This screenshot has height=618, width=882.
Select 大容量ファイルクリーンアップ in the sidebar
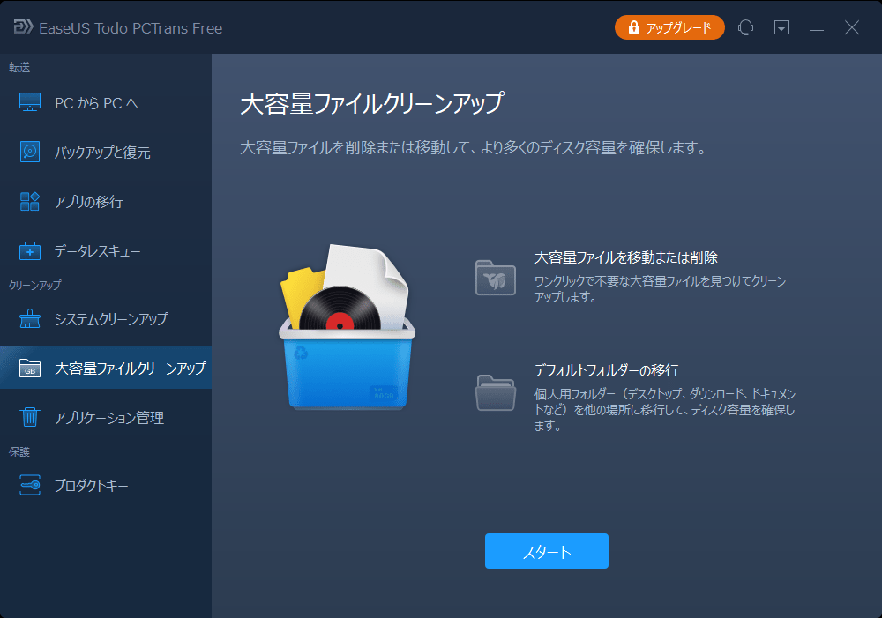pos(115,368)
